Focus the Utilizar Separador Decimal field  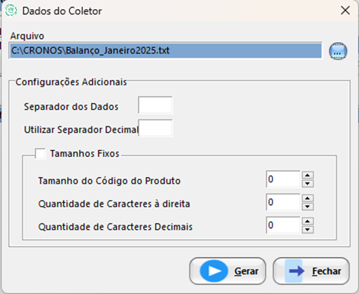point(155,128)
